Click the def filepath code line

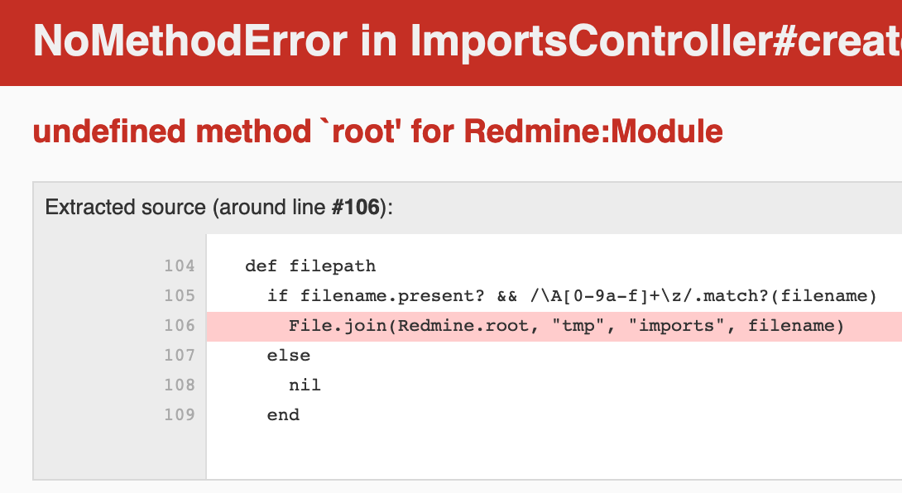click(310, 266)
